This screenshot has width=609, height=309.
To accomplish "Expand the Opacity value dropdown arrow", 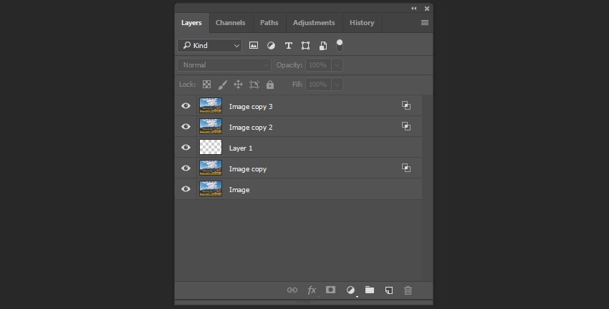I will tap(337, 65).
